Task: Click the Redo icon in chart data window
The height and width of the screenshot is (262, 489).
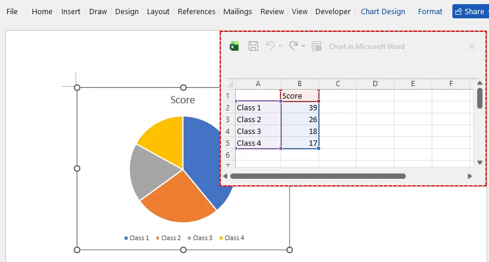Action: (294, 46)
